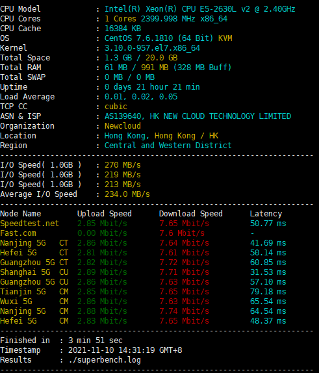The image size is (319, 373).
Task: Select the Finished in value 3 min 51 sec
Action: pyautogui.click(x=96, y=341)
